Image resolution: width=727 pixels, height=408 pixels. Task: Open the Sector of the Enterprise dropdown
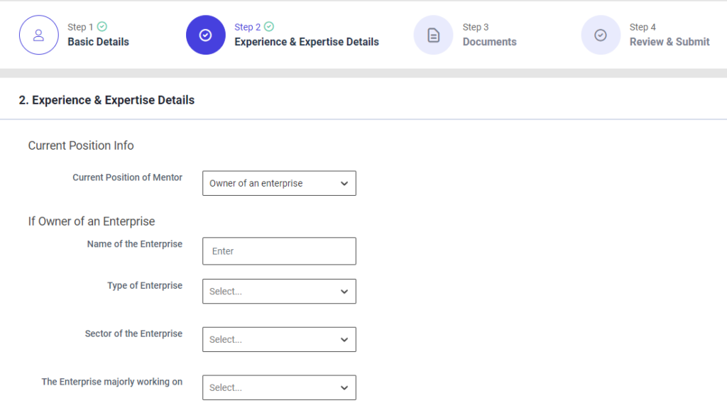pos(279,340)
